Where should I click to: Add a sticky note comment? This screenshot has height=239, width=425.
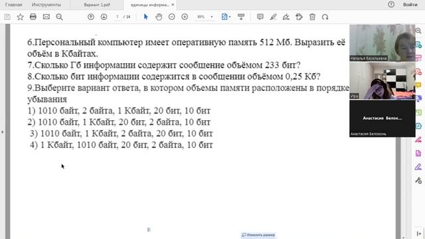pyautogui.click(x=260, y=17)
